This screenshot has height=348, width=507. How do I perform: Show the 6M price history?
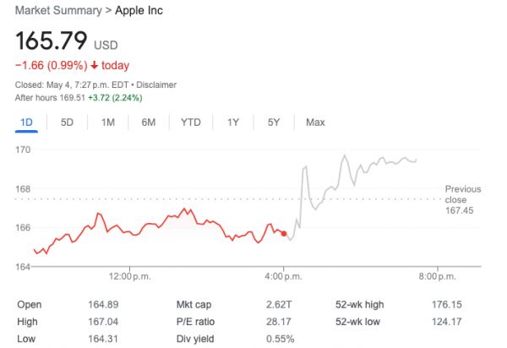[x=148, y=122]
